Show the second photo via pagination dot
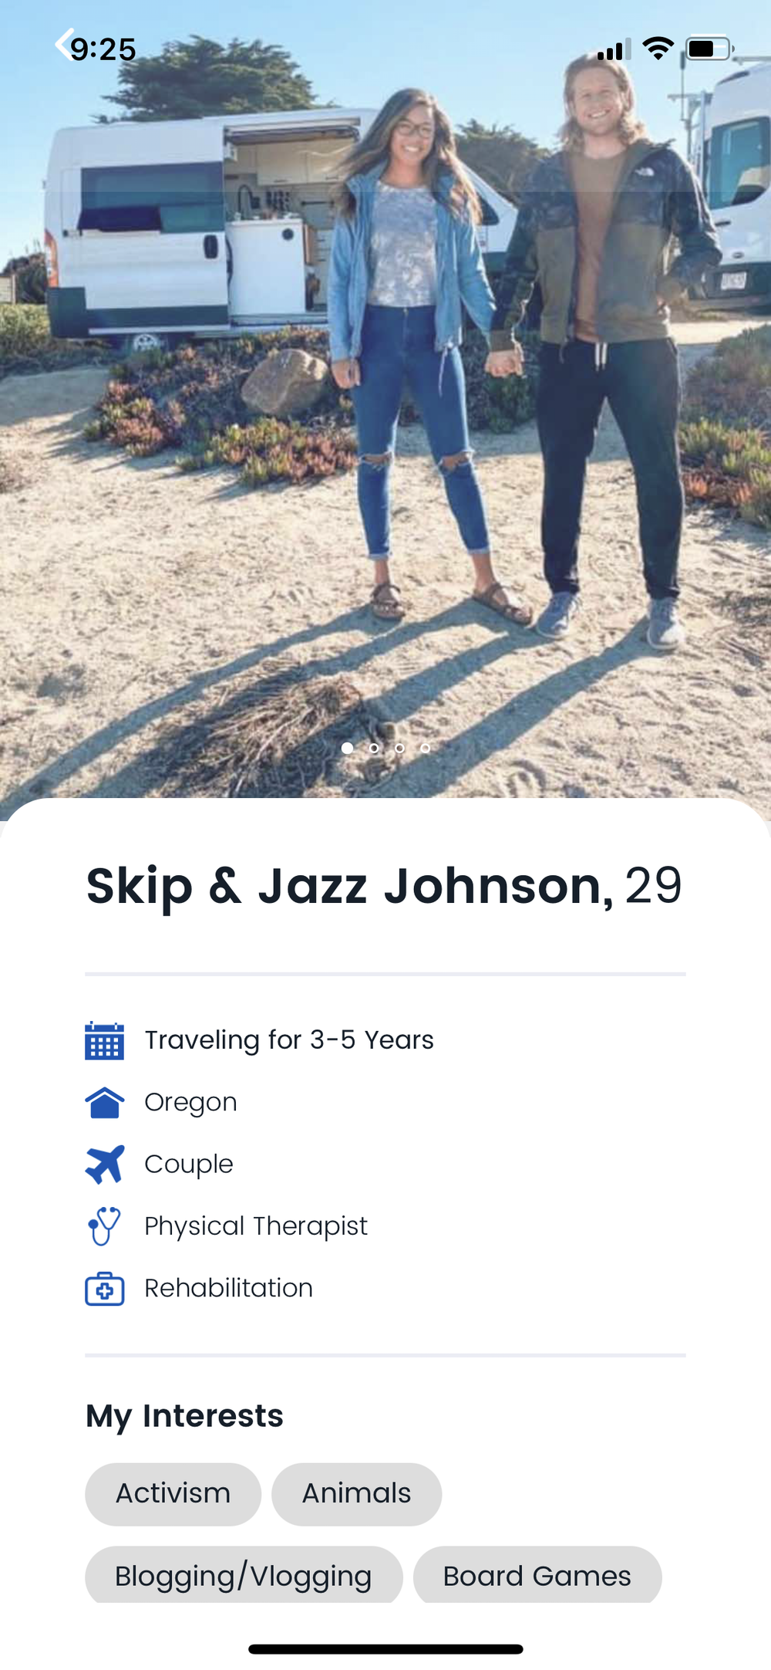This screenshot has height=1670, width=771. point(374,748)
